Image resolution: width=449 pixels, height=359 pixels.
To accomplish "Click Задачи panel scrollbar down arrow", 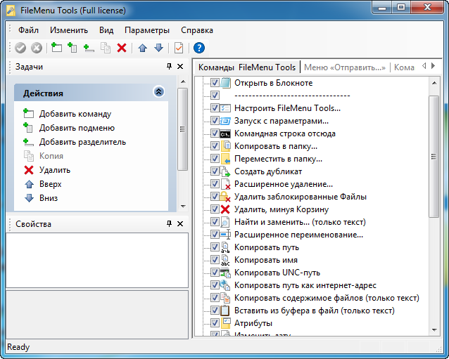I will (183, 206).
